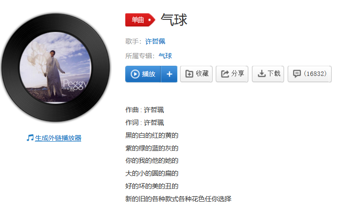The width and height of the screenshot is (356, 207).
Task: Click the song title 气球
Action: [174, 20]
